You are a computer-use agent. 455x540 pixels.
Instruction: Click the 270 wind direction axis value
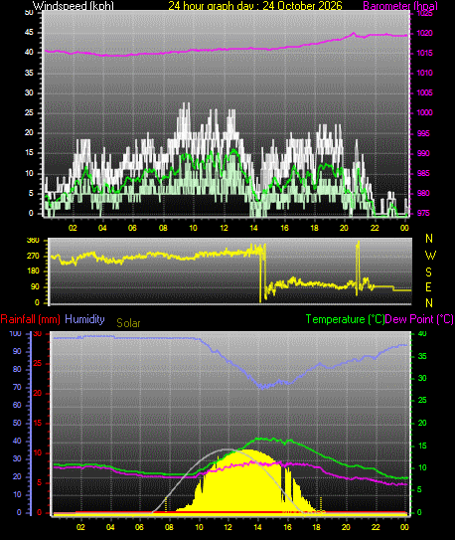[33, 257]
